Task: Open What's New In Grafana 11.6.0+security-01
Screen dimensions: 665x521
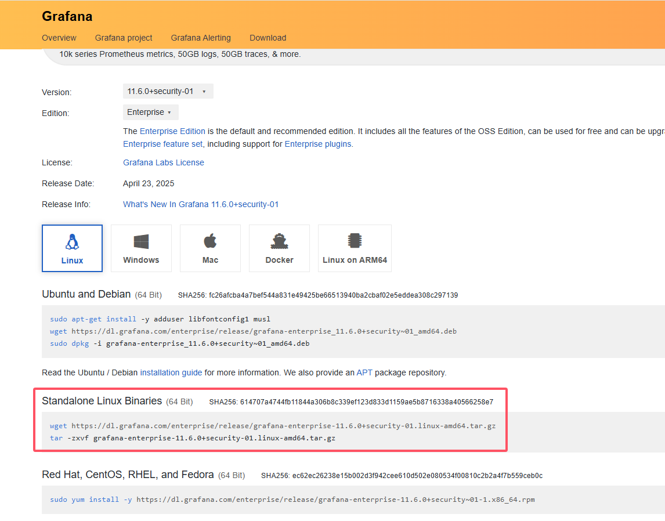Action: point(200,204)
